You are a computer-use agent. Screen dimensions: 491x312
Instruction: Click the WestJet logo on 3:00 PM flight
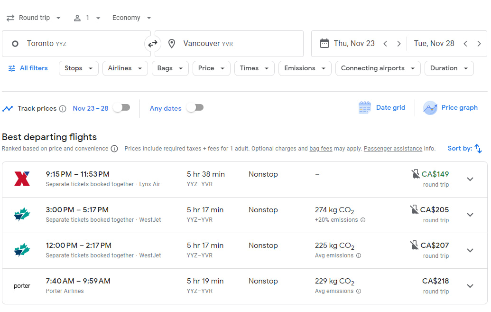(21, 215)
